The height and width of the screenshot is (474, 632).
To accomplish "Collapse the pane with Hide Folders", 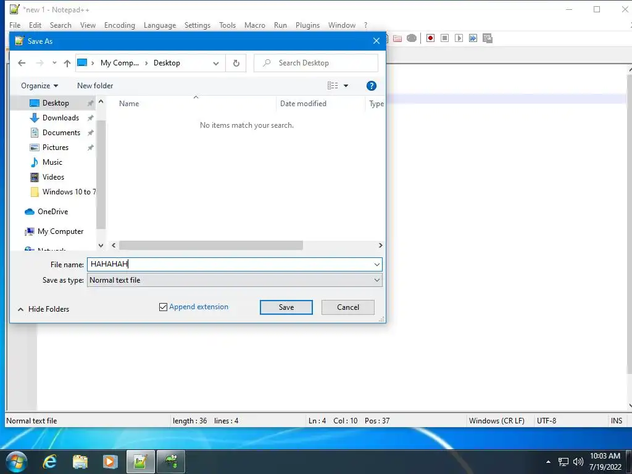I will [44, 309].
